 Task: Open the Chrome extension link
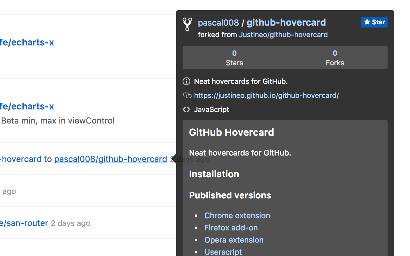(x=237, y=215)
